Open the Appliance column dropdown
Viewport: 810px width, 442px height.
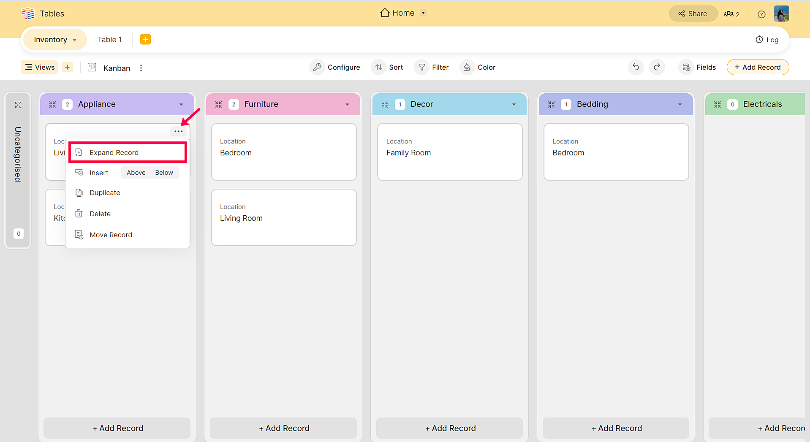click(x=181, y=105)
